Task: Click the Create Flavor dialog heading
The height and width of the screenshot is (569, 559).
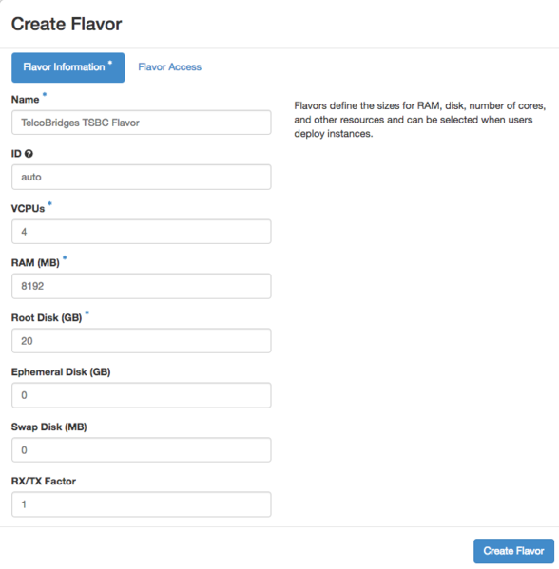Action: 67,25
